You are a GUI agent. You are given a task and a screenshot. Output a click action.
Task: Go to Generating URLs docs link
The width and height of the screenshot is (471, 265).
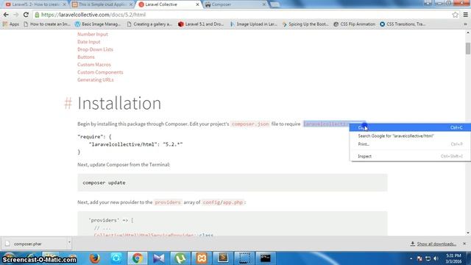(96, 79)
